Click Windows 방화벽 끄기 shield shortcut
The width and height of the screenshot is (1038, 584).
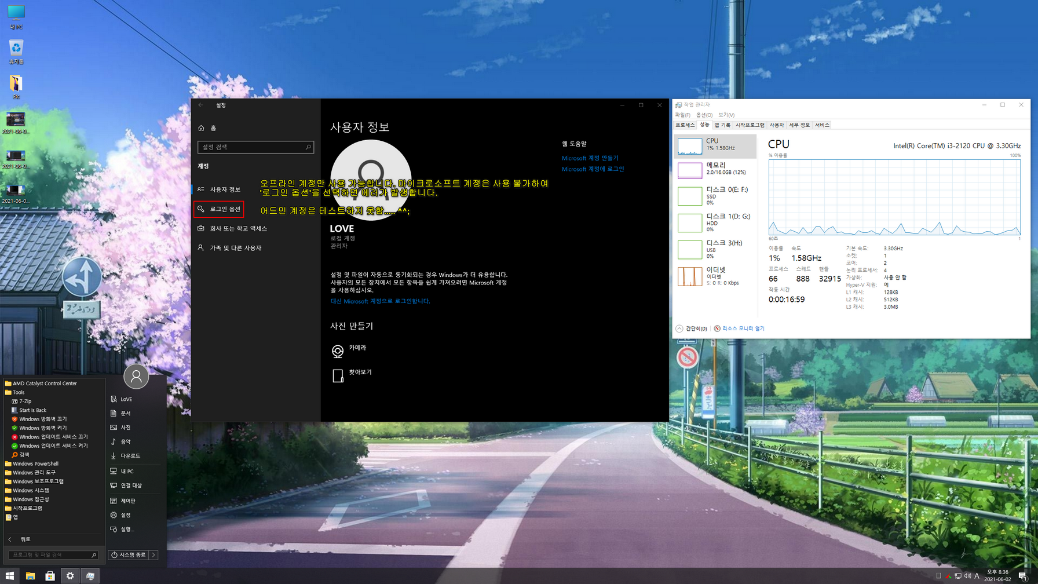(x=39, y=419)
